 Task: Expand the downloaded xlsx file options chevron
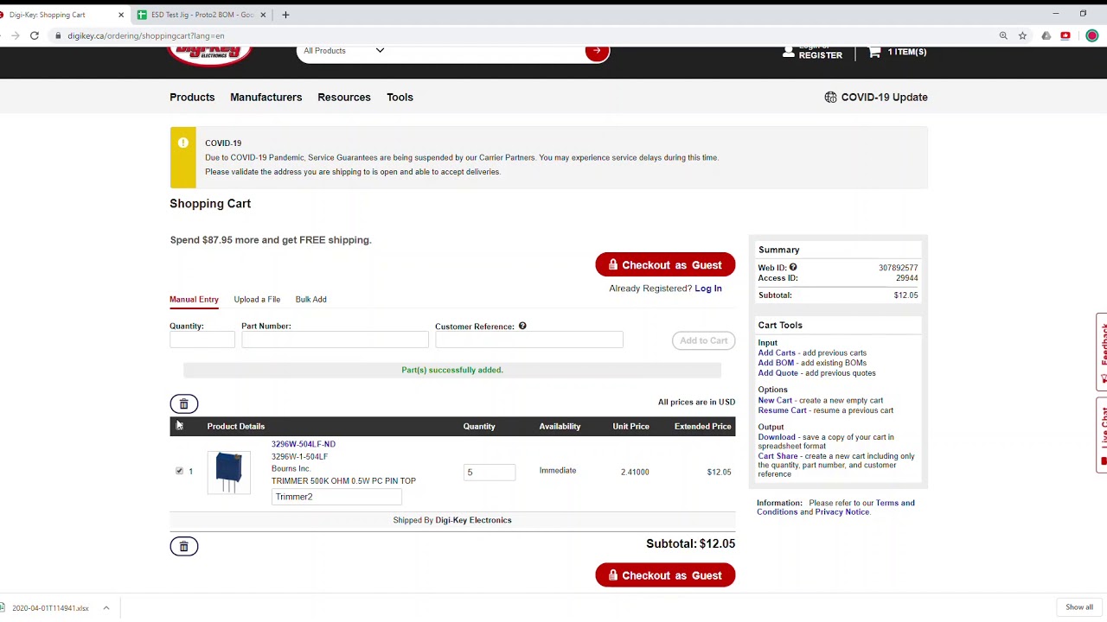(106, 608)
